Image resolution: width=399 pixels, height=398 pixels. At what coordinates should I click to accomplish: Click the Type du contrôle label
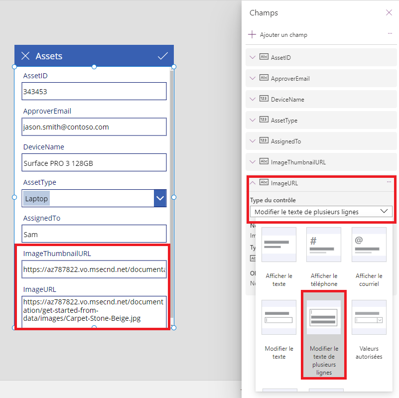273,200
